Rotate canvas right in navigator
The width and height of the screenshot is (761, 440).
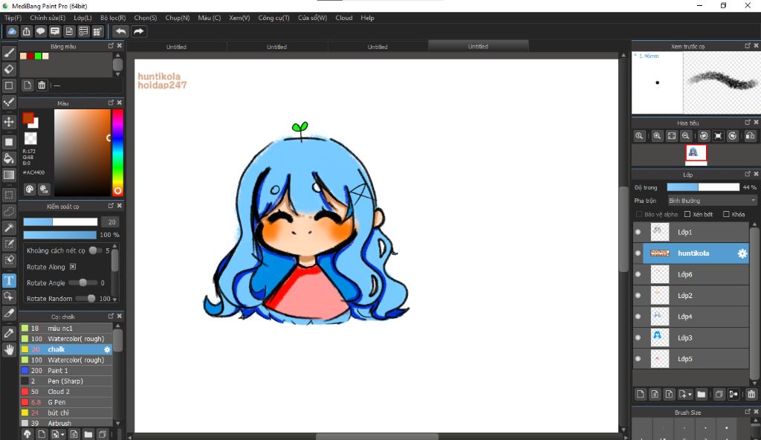tap(732, 136)
